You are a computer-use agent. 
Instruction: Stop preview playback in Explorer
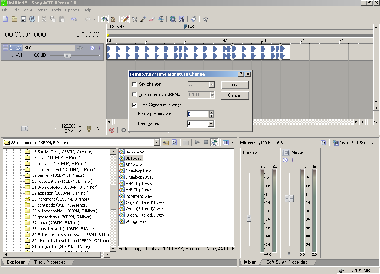click(x=206, y=142)
